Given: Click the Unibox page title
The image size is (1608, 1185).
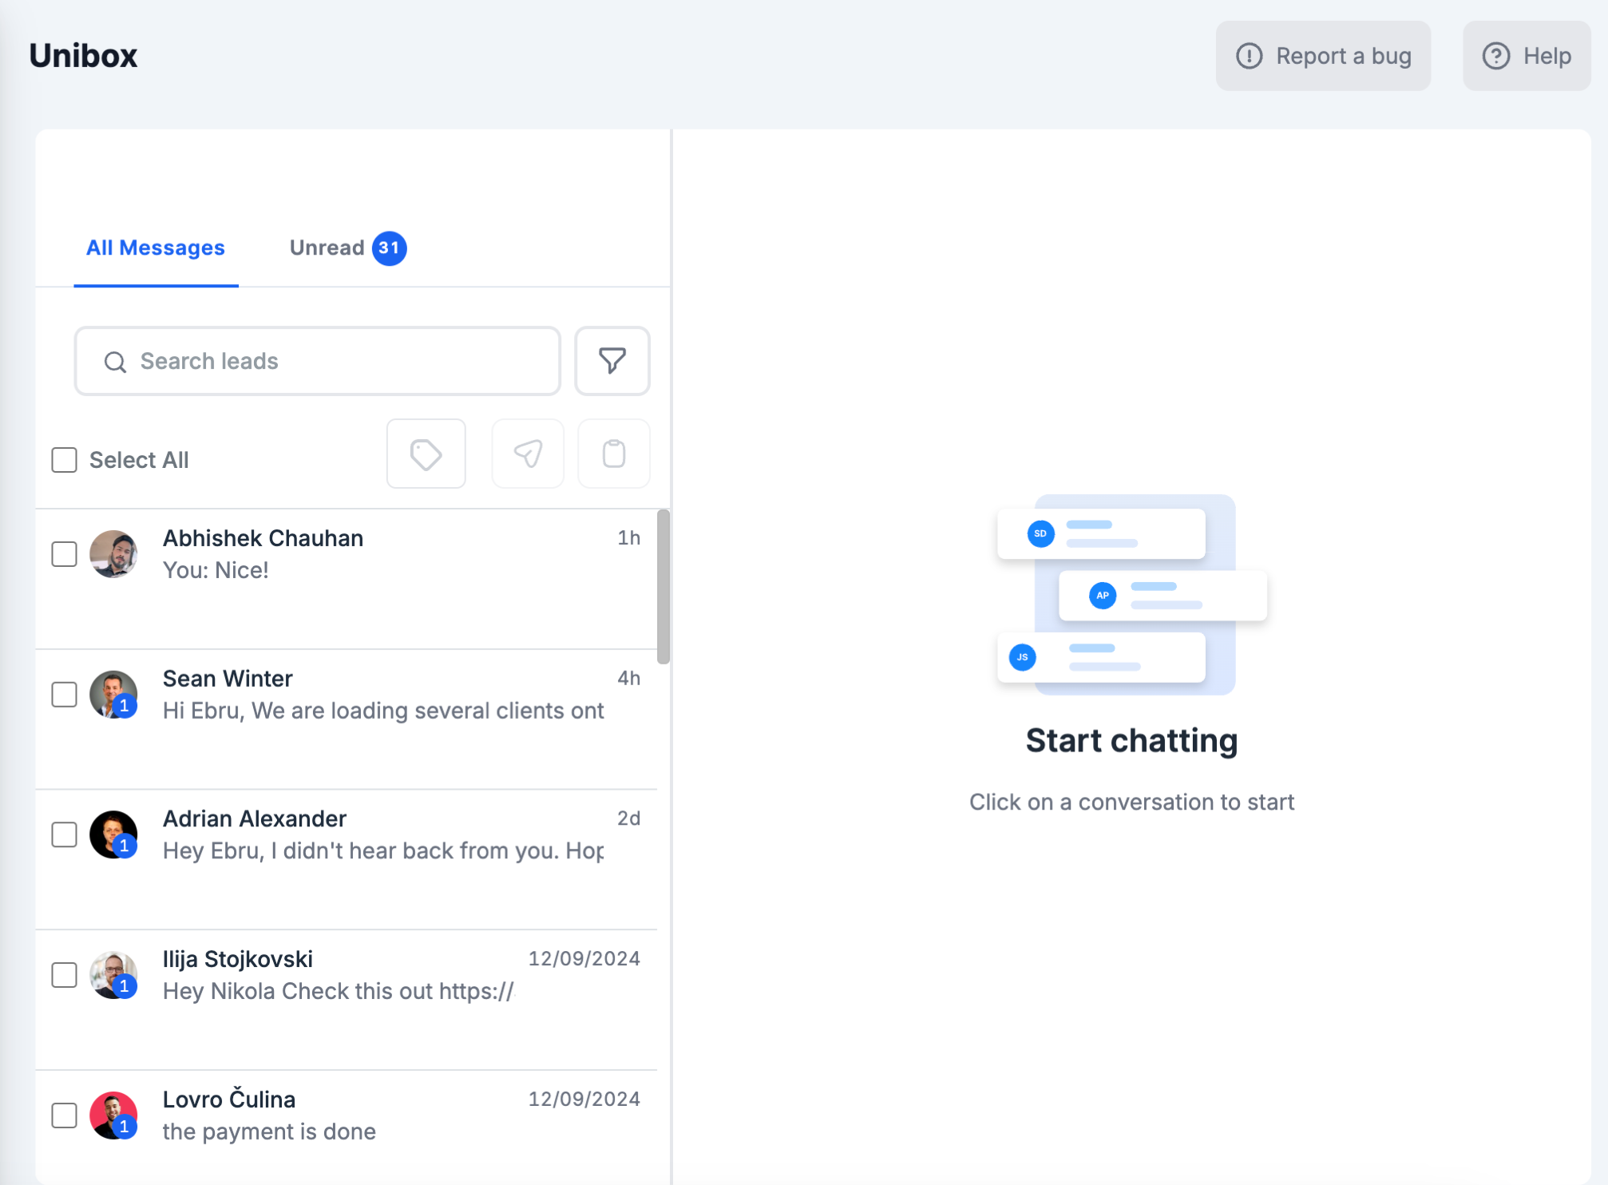Looking at the screenshot, I should point(84,56).
